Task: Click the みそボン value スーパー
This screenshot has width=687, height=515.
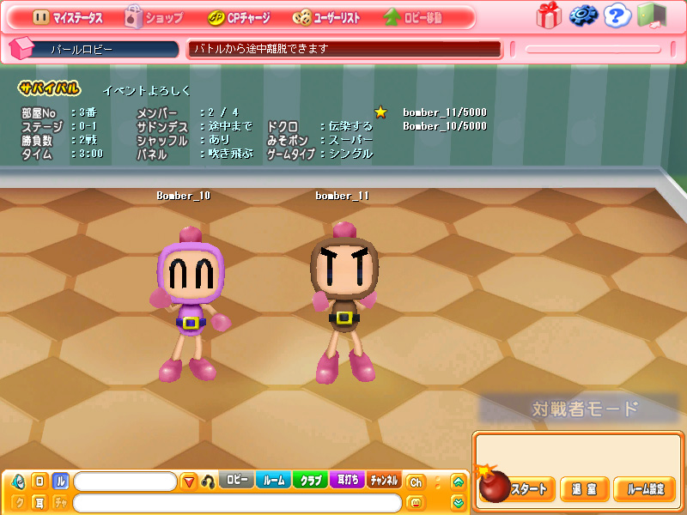Action: pos(350,140)
